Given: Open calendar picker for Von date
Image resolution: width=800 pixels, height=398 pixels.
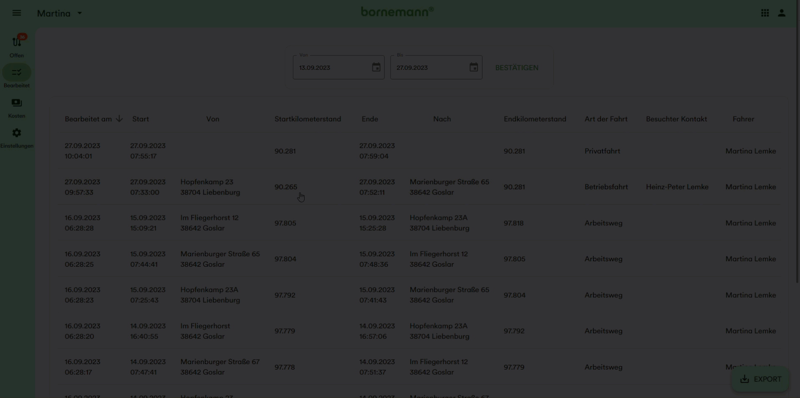Looking at the screenshot, I should 376,67.
